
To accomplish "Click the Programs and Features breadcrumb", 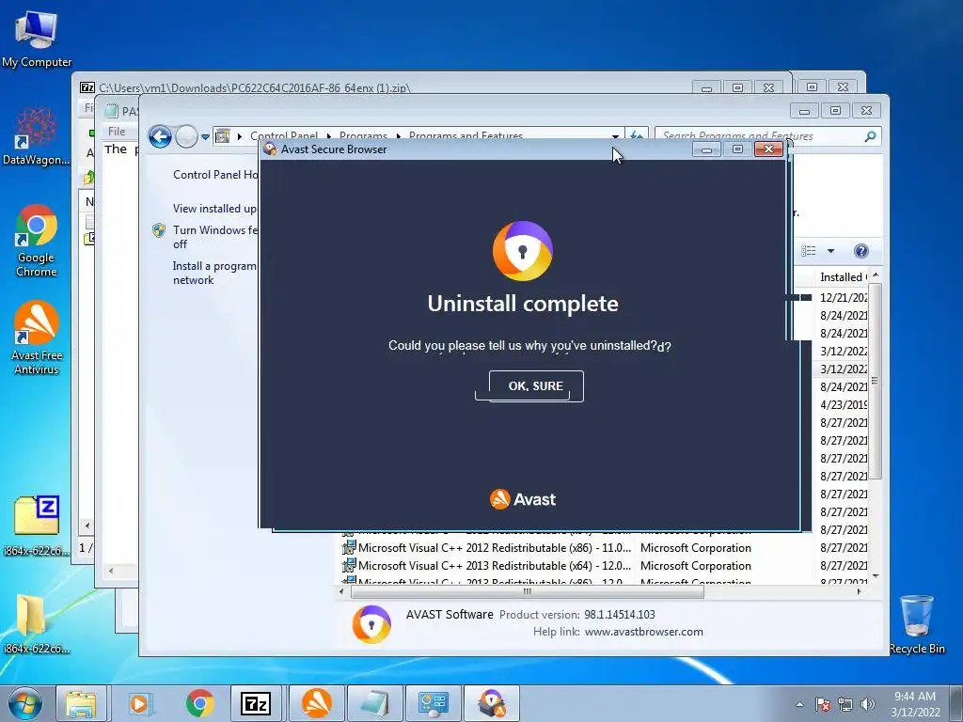I will pyautogui.click(x=466, y=135).
